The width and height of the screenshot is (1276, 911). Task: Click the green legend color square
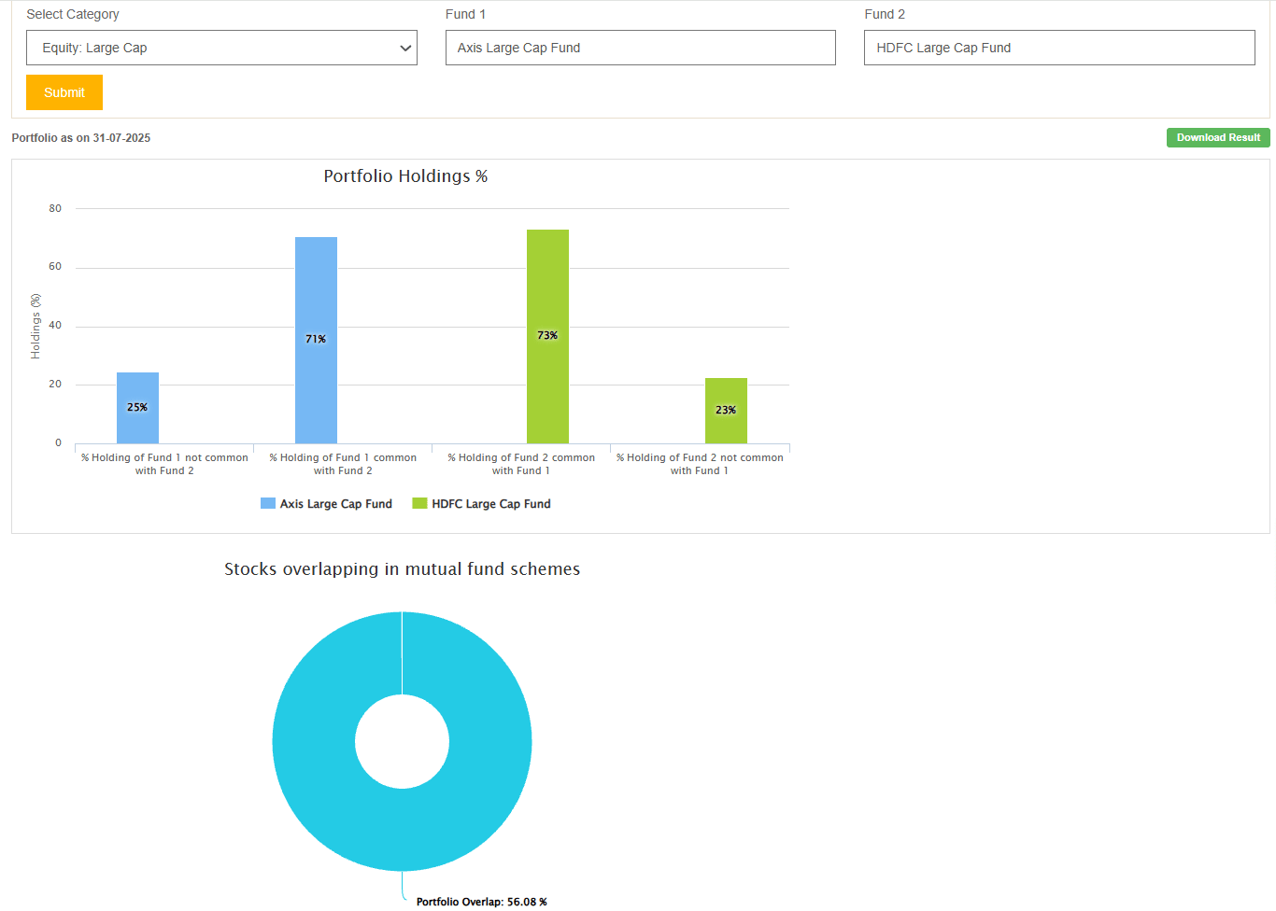point(419,504)
